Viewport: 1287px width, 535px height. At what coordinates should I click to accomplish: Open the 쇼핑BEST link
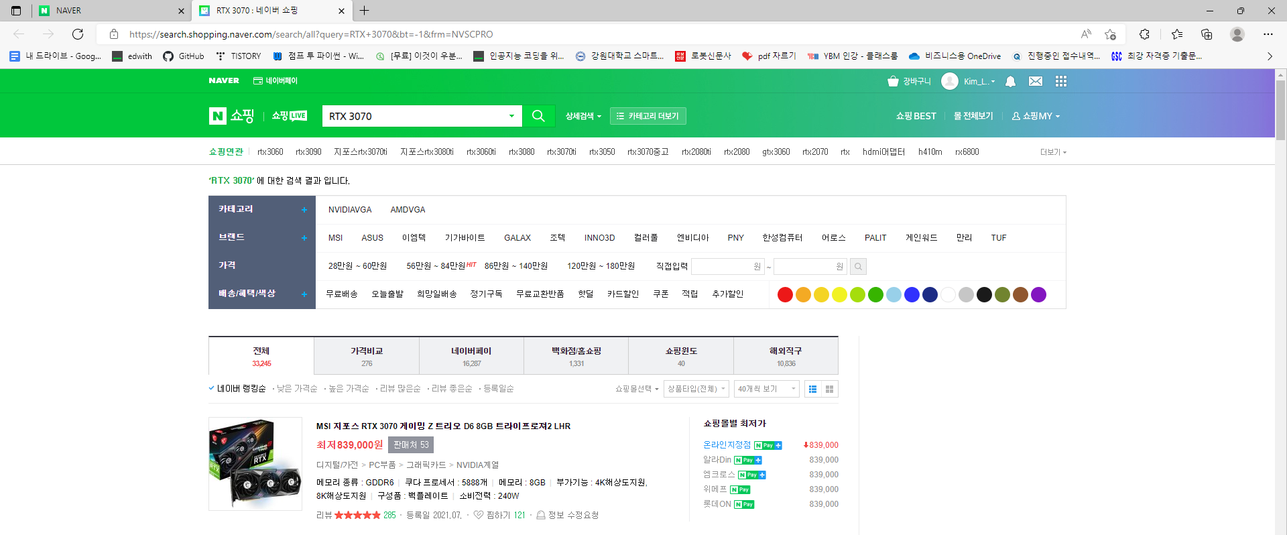click(x=916, y=116)
